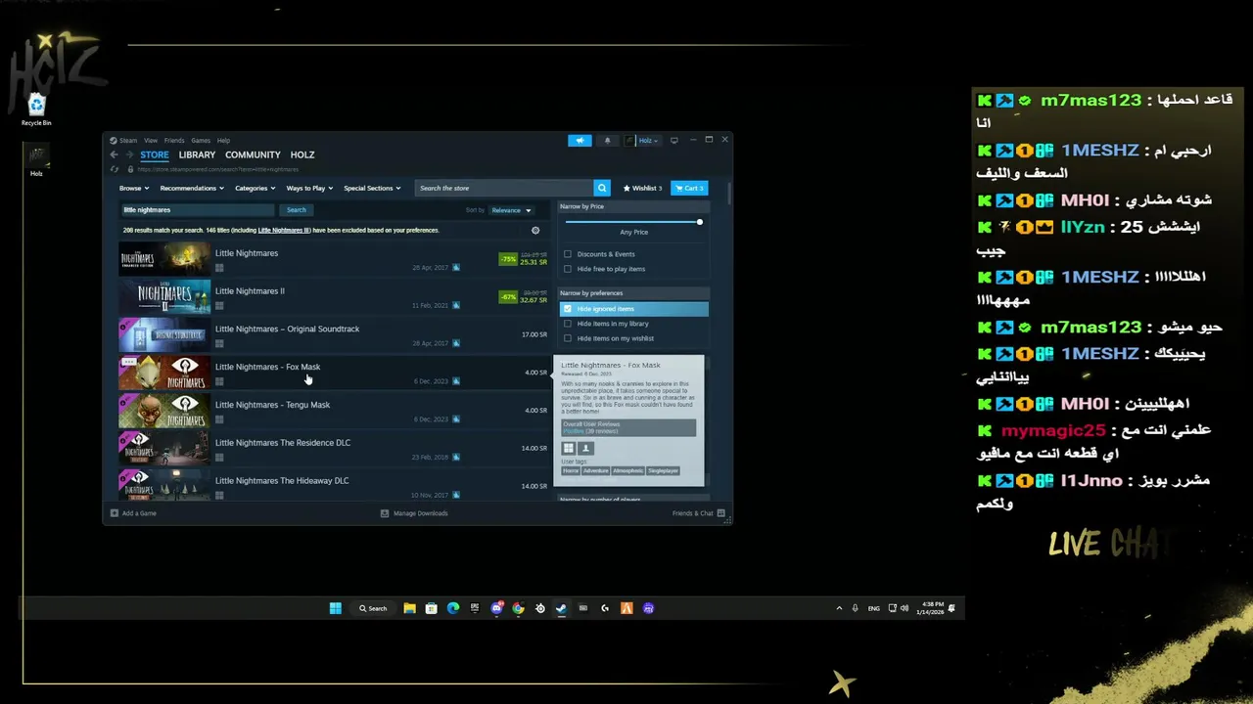
Task: Expand the Browse dropdown menu
Action: (x=134, y=188)
